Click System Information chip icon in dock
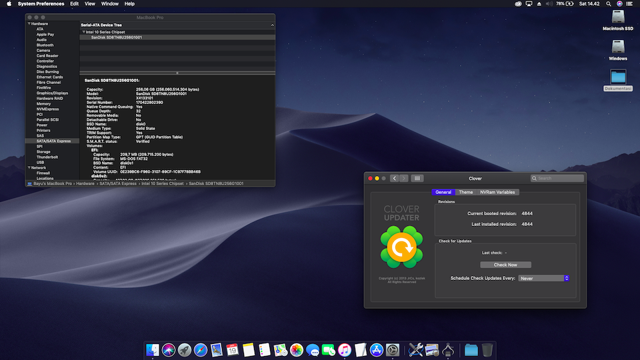 (x=448, y=350)
